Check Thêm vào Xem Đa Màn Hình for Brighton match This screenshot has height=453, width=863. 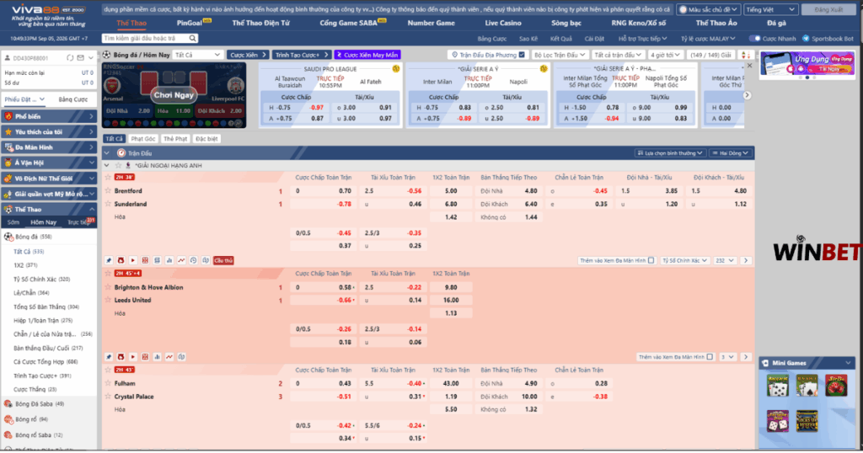pos(710,357)
